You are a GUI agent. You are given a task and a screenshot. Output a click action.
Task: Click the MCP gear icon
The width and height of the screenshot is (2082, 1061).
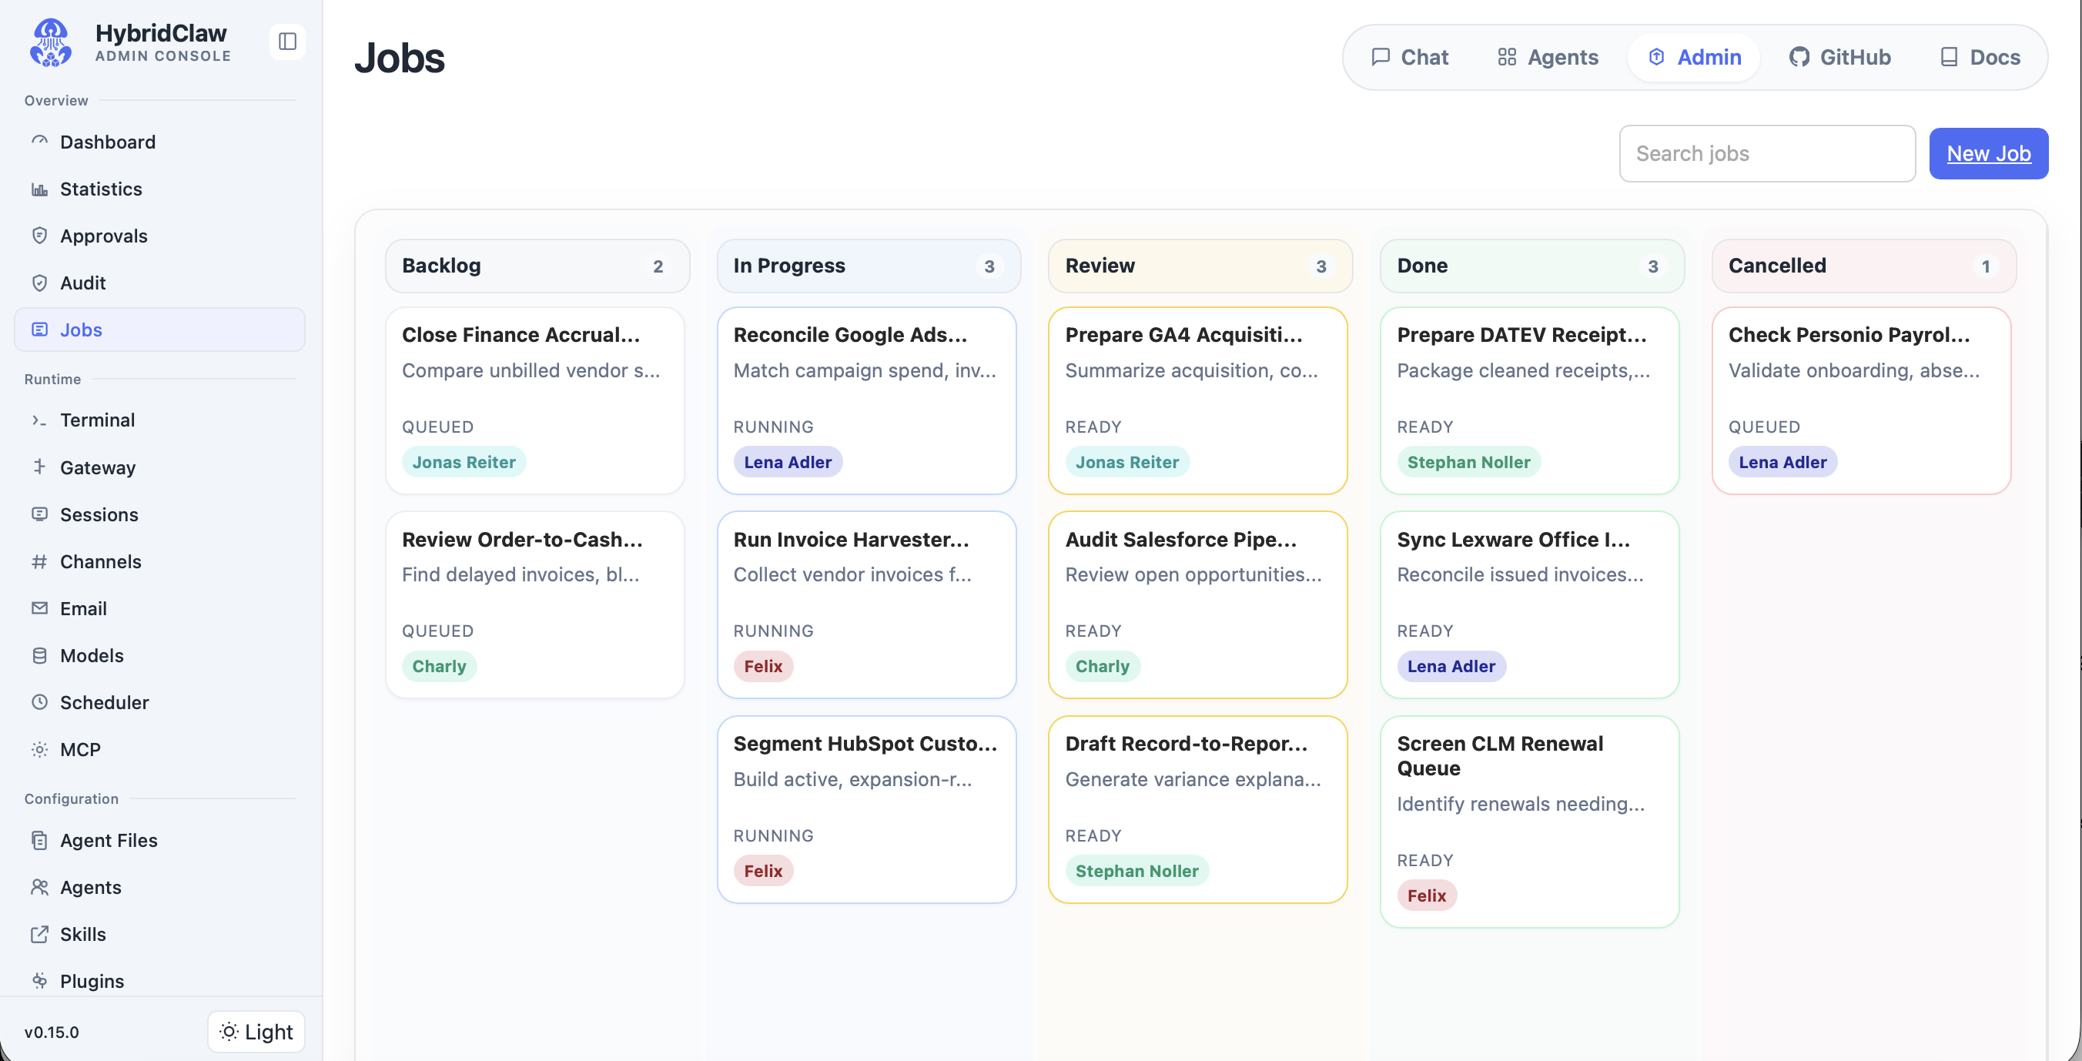point(39,748)
